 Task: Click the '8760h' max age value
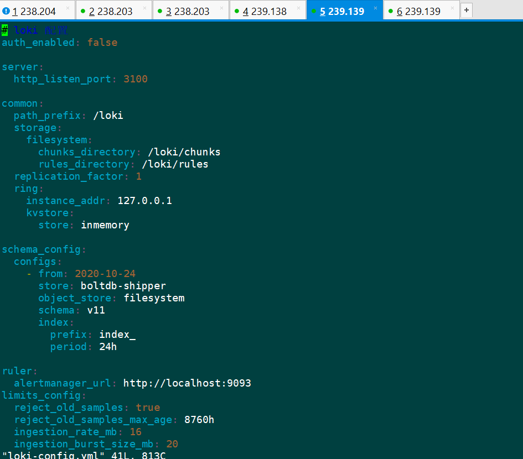tap(199, 420)
